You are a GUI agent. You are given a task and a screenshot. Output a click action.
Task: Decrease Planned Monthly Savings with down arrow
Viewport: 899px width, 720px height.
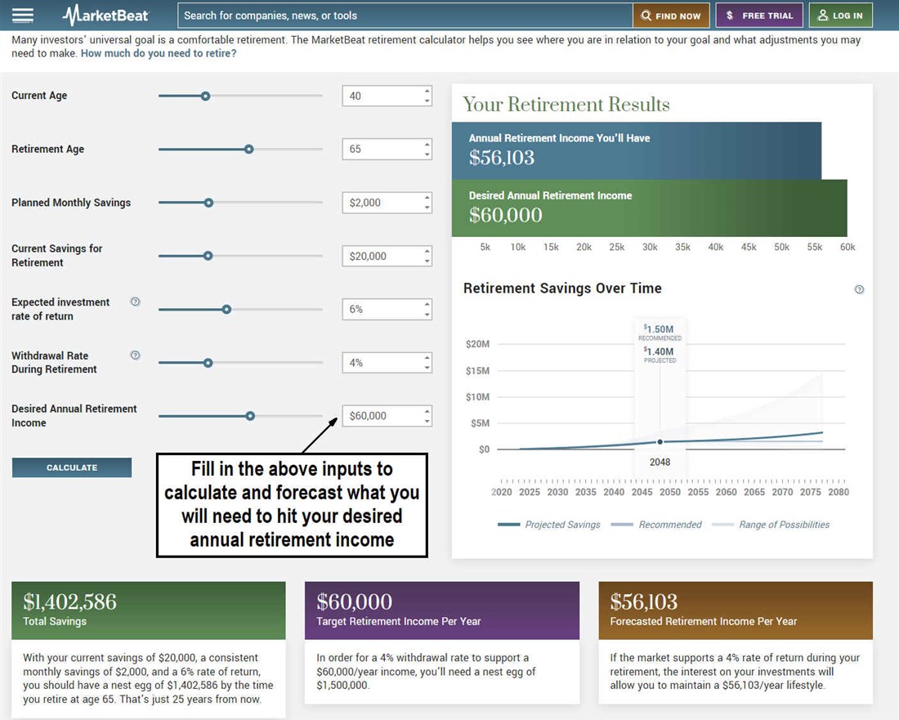pos(427,208)
